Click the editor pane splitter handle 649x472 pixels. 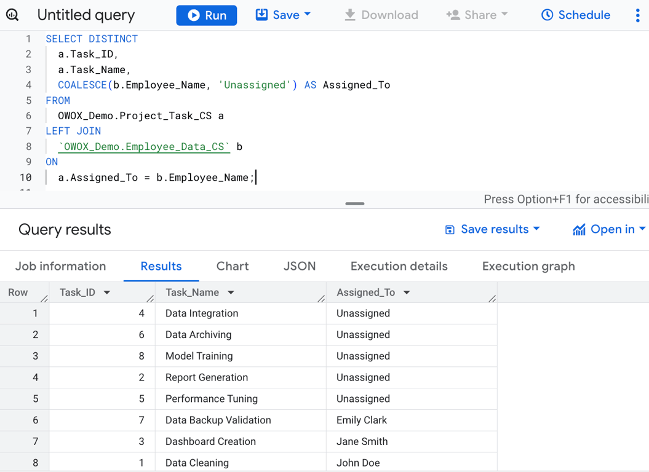355,203
